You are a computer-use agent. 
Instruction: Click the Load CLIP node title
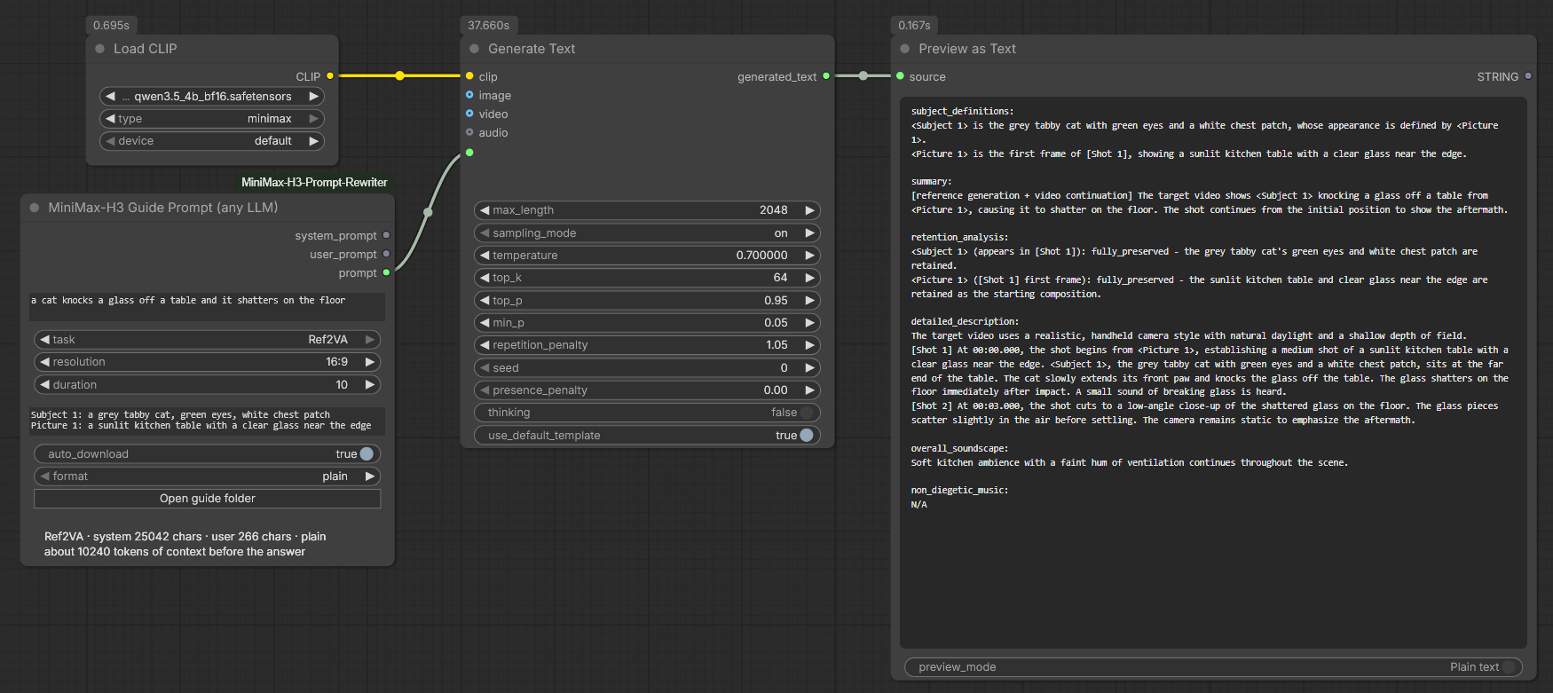tap(146, 49)
